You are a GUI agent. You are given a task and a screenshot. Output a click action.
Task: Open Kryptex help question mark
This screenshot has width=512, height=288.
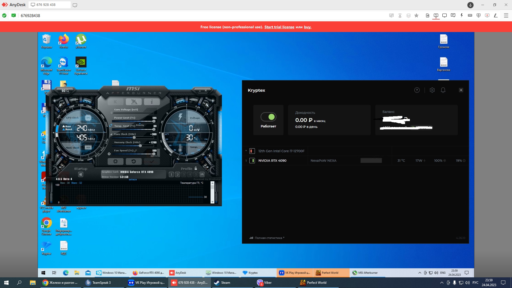click(x=417, y=90)
